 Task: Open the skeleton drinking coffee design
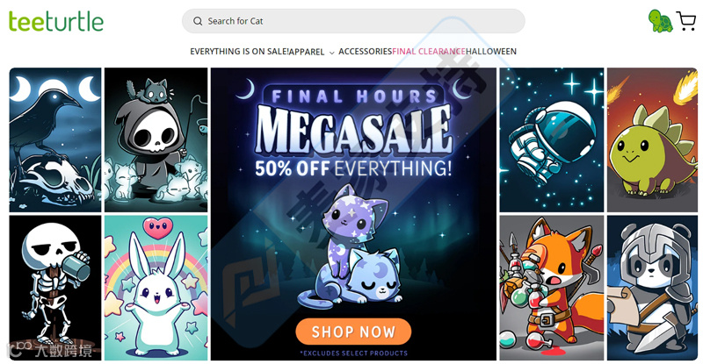[55, 288]
